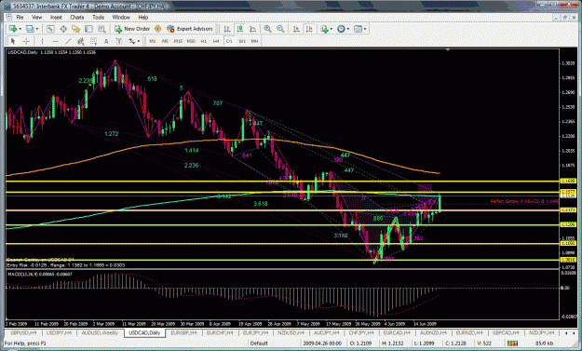Switch to the EURCAD,H4 chart tab
The height and width of the screenshot is (351, 582).
(x=397, y=332)
